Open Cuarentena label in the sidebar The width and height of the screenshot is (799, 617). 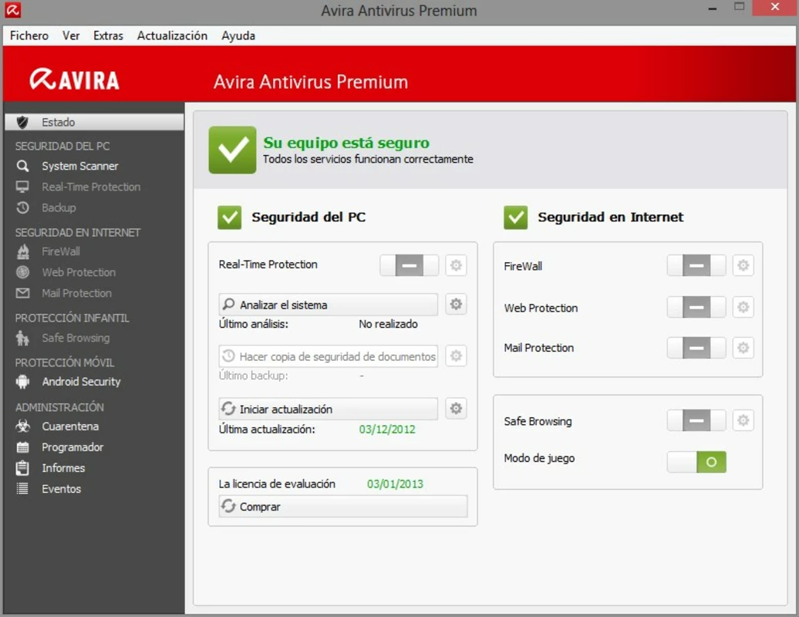[x=70, y=427]
